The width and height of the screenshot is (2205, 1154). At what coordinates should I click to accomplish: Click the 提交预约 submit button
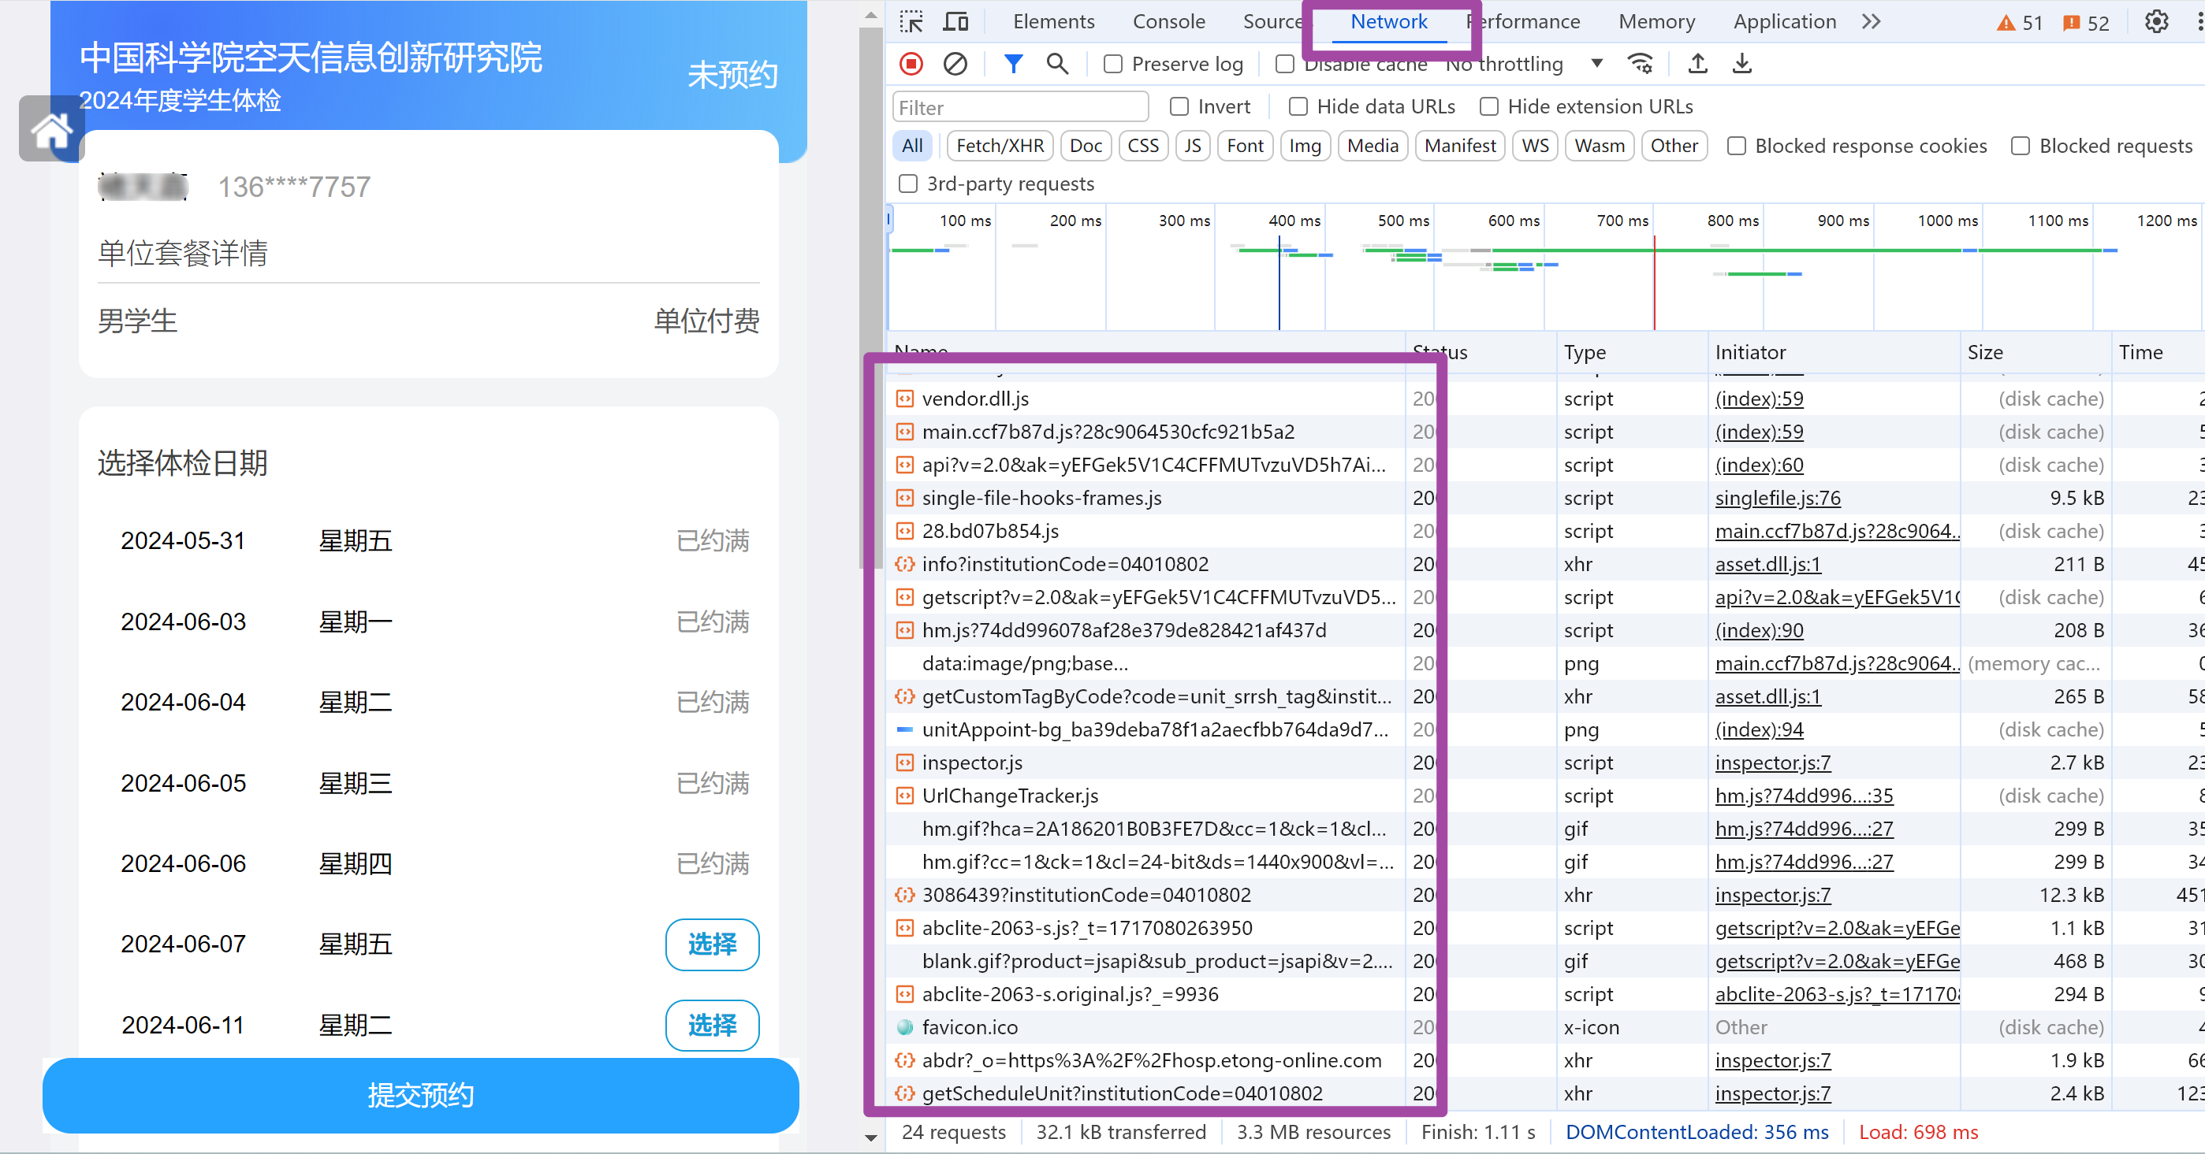click(x=420, y=1095)
